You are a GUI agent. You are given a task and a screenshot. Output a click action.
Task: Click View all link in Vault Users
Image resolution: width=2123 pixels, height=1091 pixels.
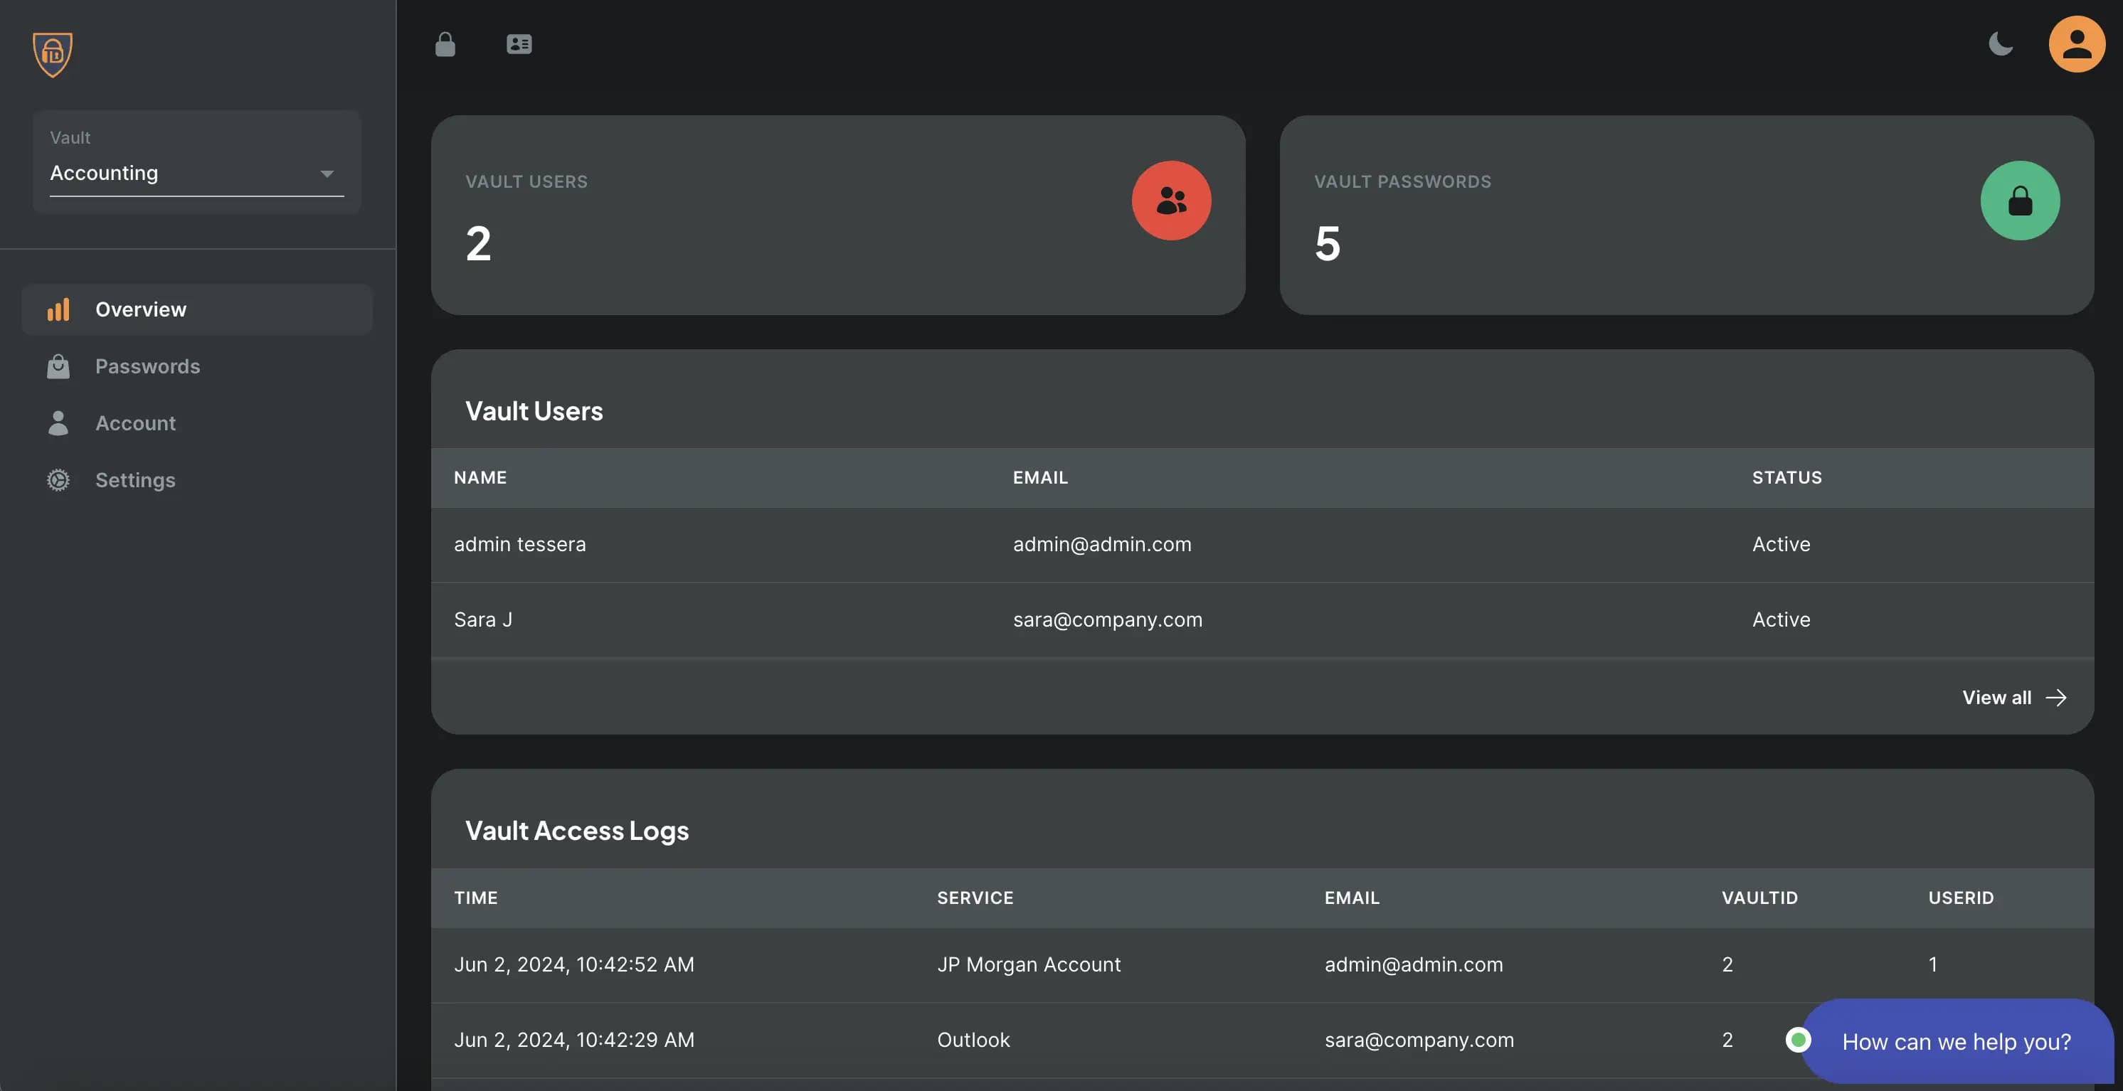click(1996, 697)
